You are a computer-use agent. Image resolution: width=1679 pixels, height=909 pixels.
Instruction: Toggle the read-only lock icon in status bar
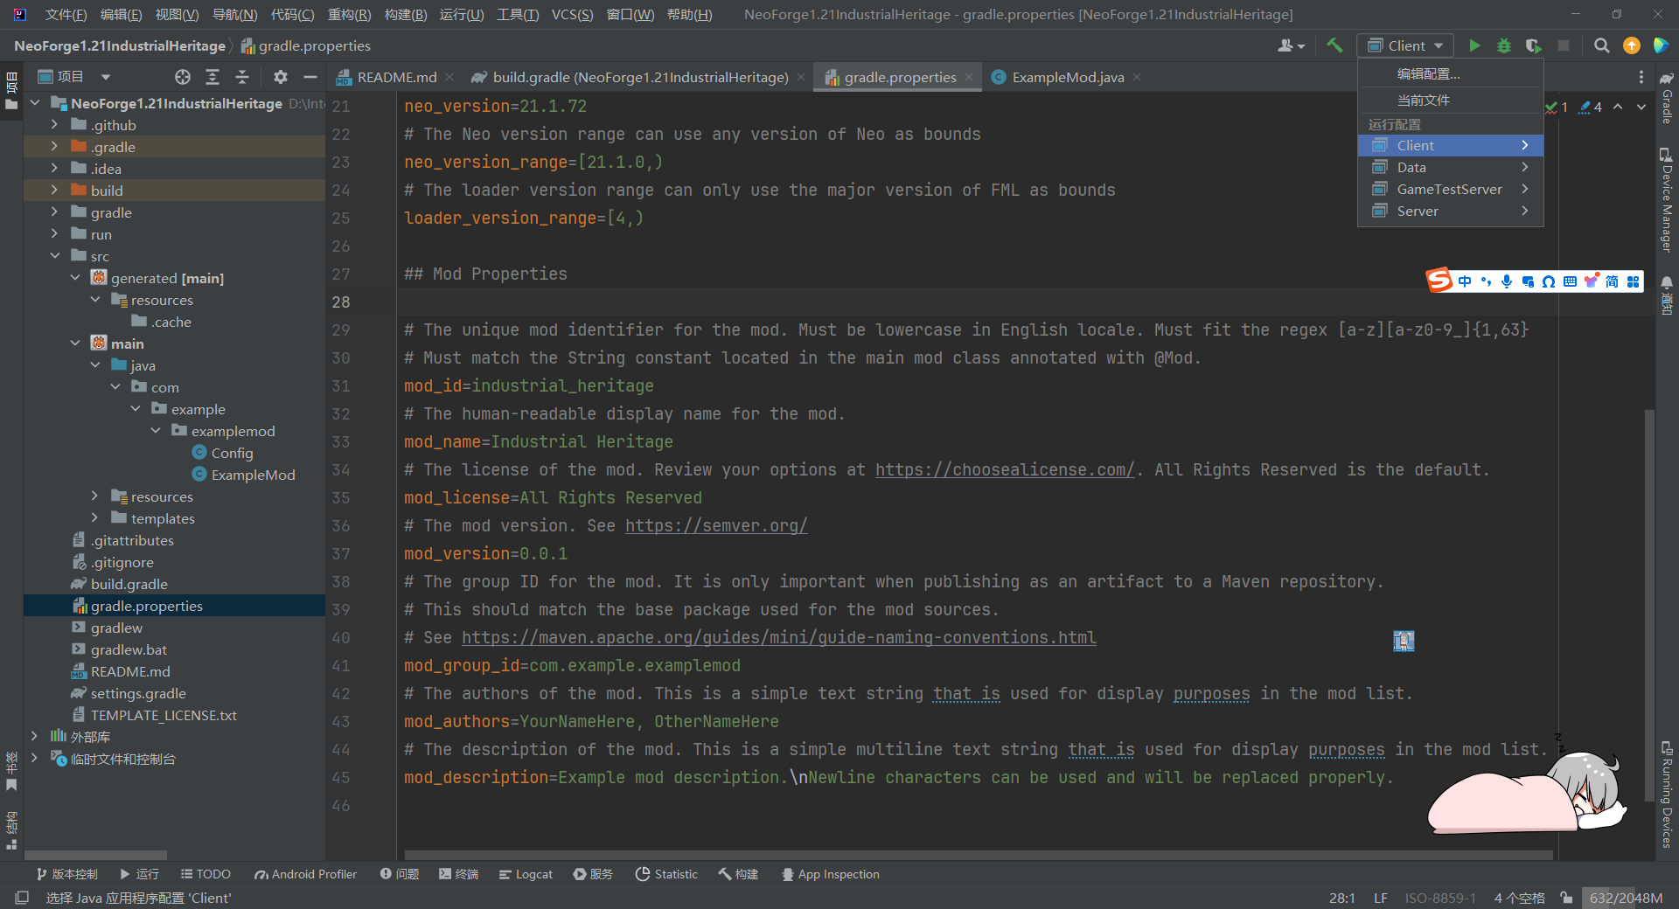1566,898
